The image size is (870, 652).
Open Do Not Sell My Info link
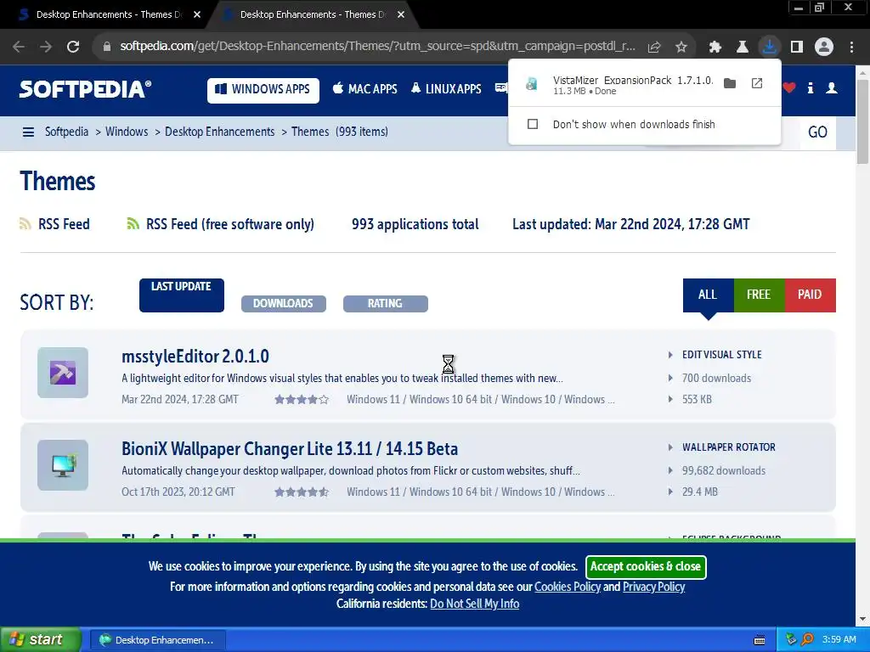click(474, 604)
